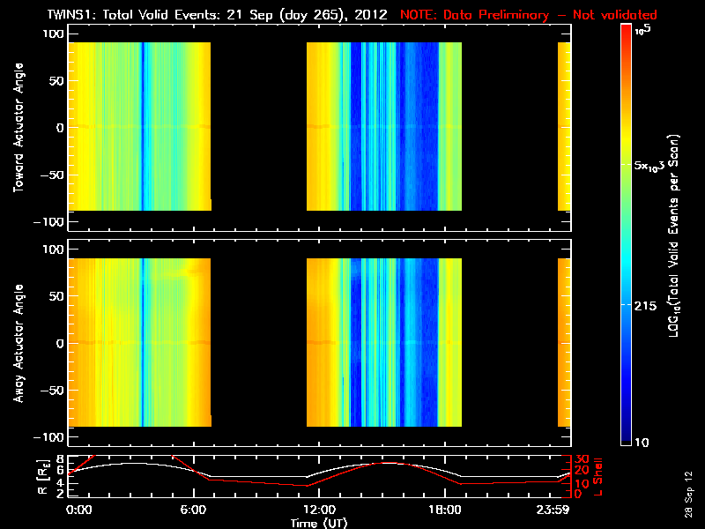Select the 'Toward Actuator Angle' axis label
The height and width of the screenshot is (529, 705).
tap(19, 127)
